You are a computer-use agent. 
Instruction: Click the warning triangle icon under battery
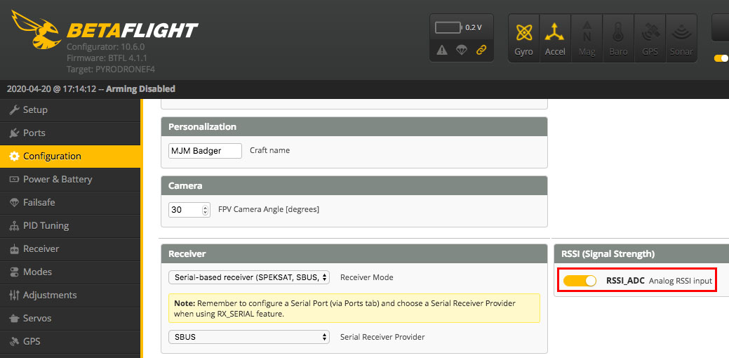(x=442, y=50)
